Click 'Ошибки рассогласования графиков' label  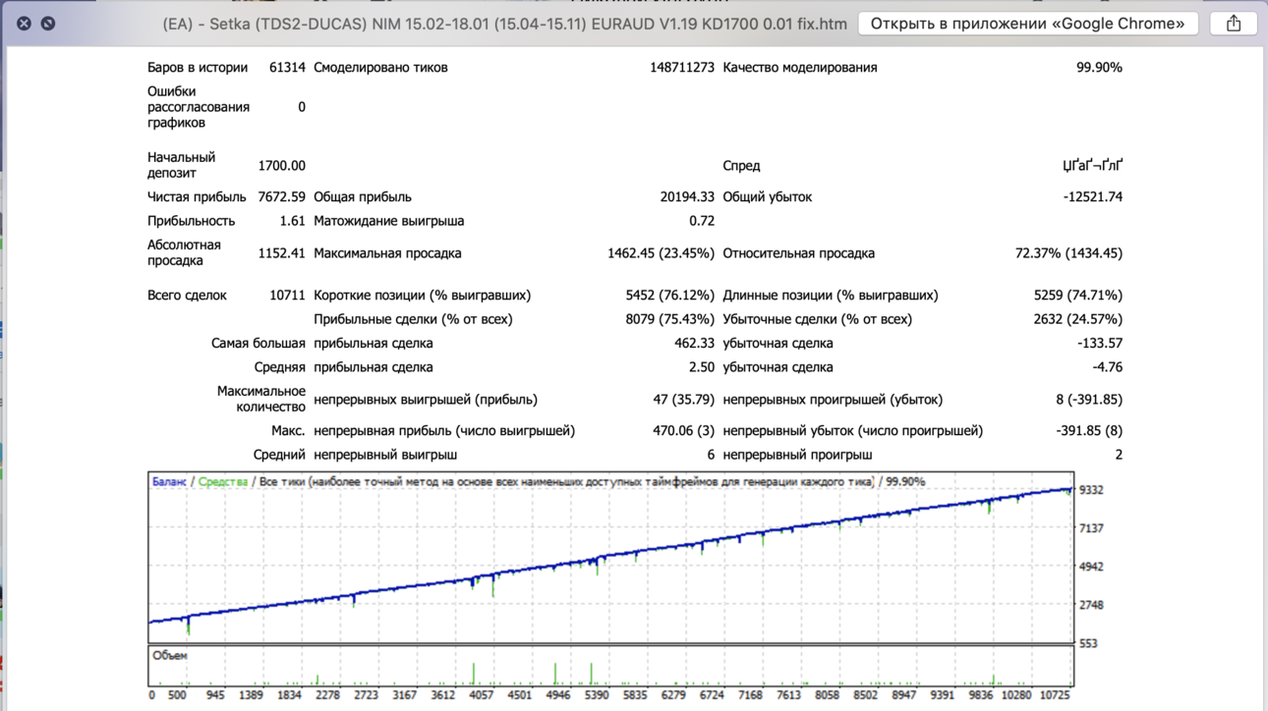coord(199,107)
